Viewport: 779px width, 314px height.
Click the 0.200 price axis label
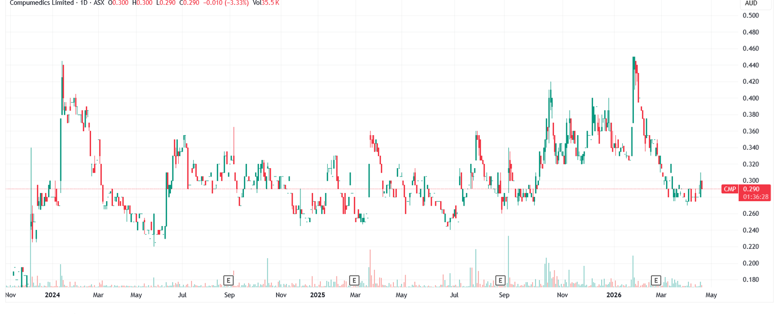751,263
